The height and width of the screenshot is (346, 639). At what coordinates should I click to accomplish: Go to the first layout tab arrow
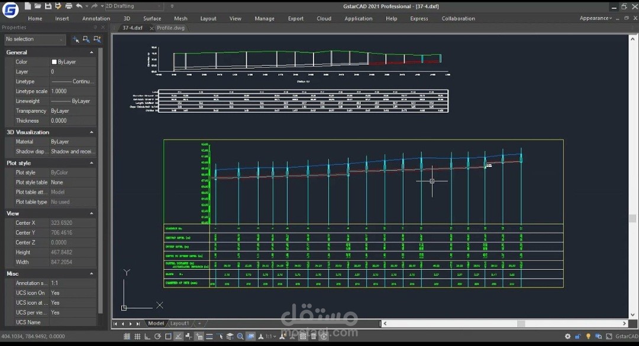(115, 324)
